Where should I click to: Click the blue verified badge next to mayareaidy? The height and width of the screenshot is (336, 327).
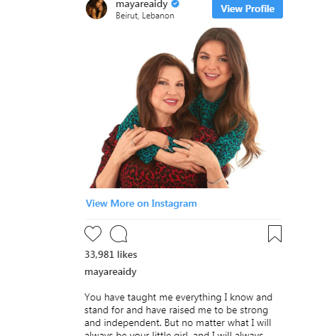[175, 4]
